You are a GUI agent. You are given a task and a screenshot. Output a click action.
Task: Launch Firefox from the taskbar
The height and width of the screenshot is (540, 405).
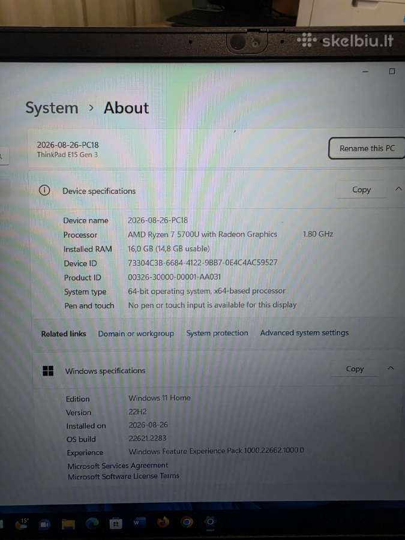(x=163, y=523)
